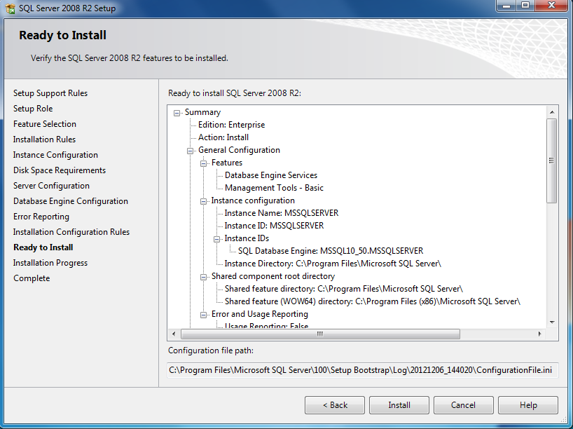Collapse Error and Usage Reporting node
This screenshot has height=429, width=573.
tap(204, 315)
